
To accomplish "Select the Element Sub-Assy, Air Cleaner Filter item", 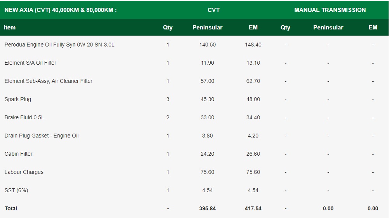I will coord(49,81).
